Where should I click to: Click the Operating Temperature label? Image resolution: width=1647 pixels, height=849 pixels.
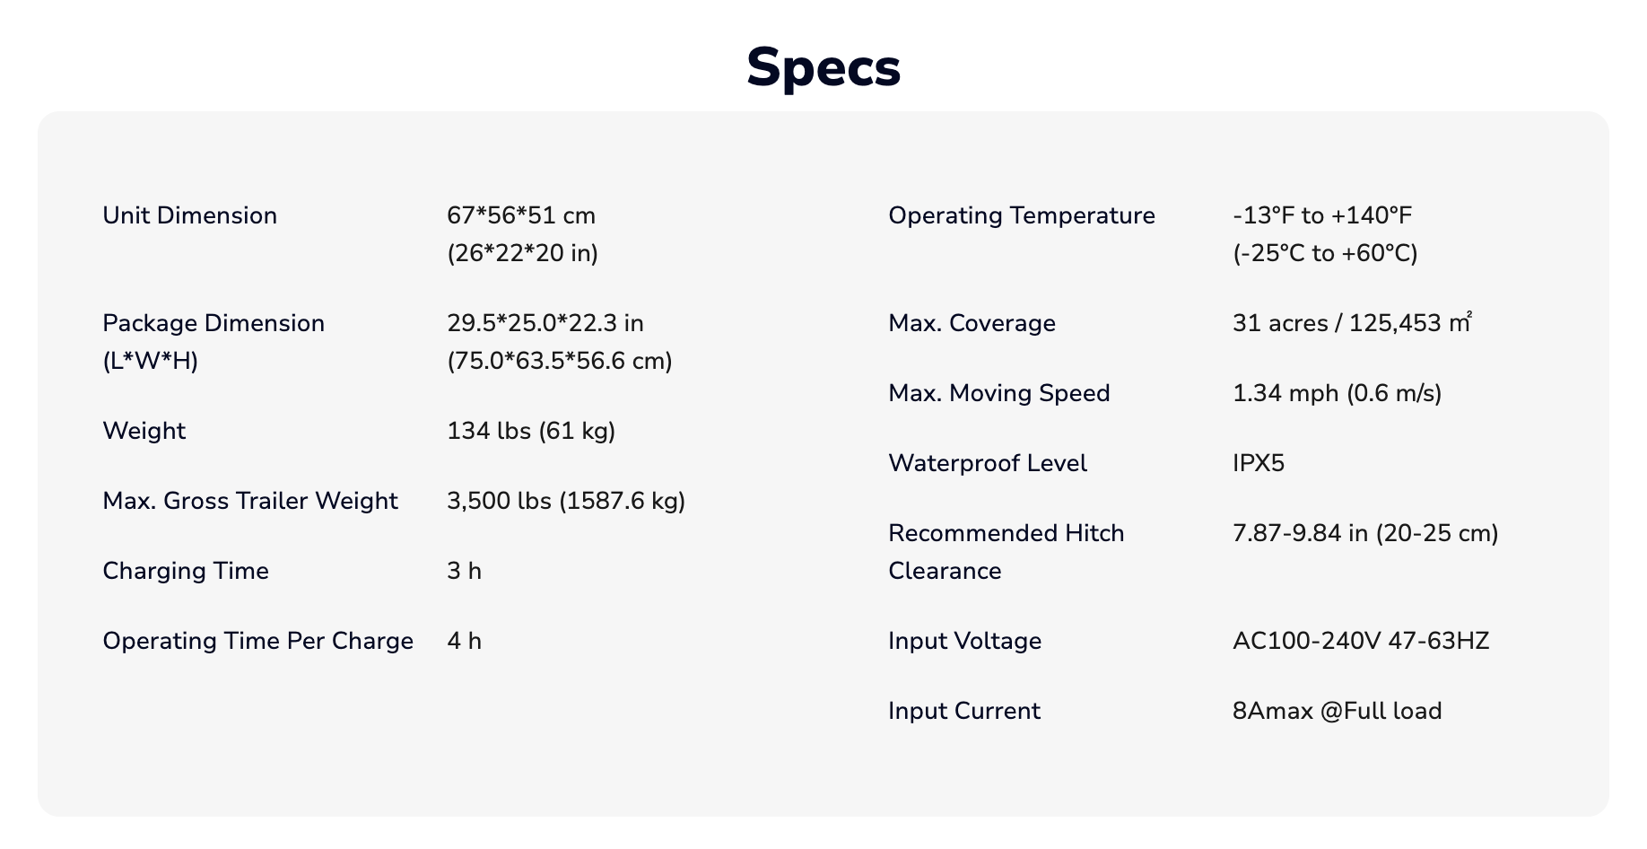click(1021, 215)
